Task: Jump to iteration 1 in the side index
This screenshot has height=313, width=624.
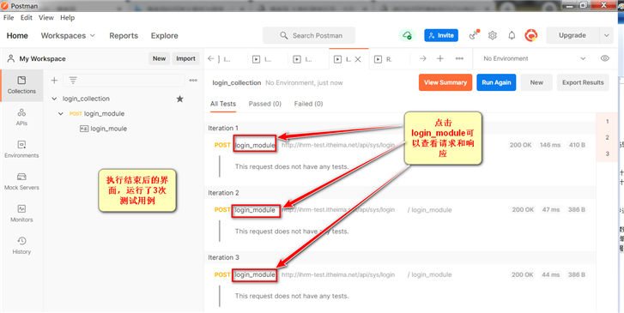Action: [x=608, y=121]
